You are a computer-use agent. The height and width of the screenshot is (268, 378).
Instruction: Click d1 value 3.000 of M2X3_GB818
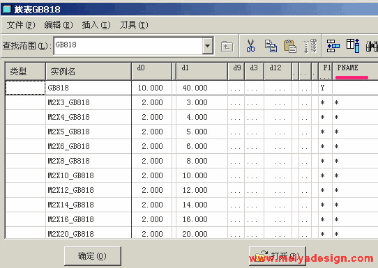(197, 102)
